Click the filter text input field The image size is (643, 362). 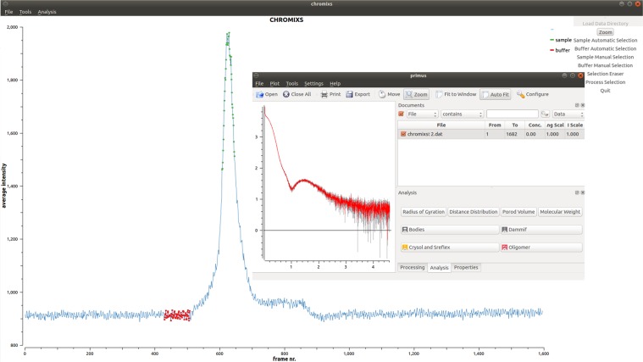click(513, 114)
